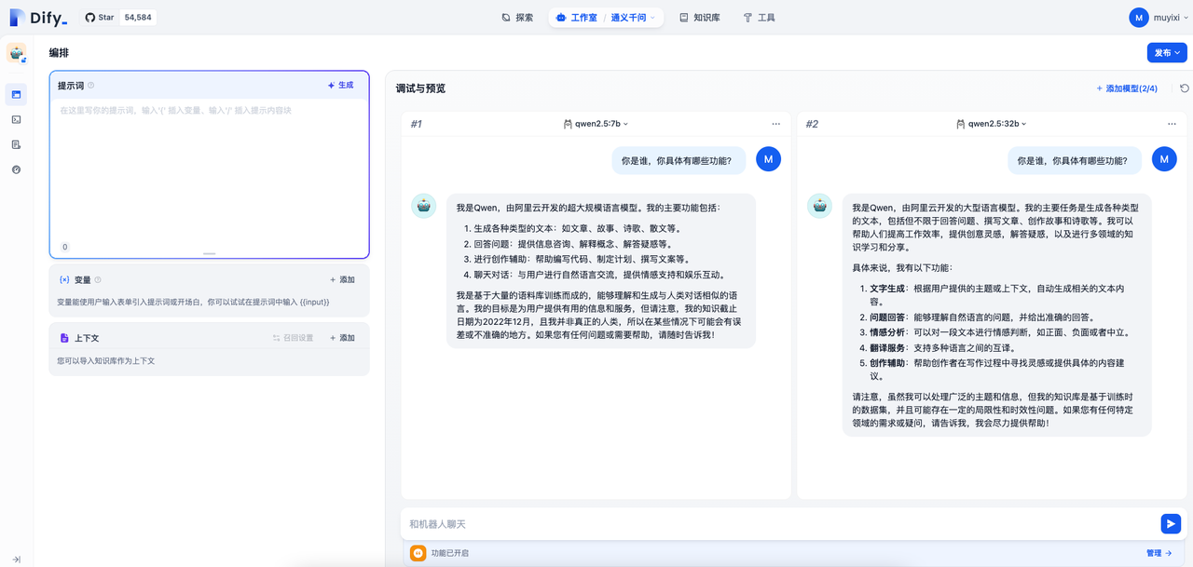Click 您可以导入知识库作为上下文 hint text
The height and width of the screenshot is (567, 1193).
pos(106,360)
